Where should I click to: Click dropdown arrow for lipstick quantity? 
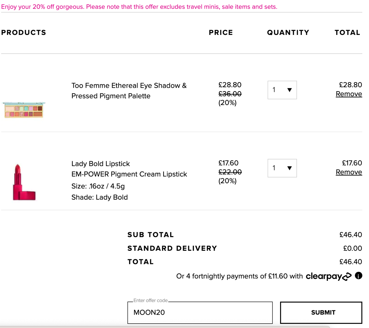[290, 168]
